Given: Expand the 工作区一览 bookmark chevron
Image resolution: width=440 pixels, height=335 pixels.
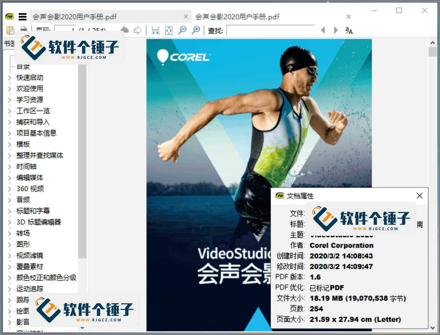Looking at the screenshot, I should coord(10,111).
